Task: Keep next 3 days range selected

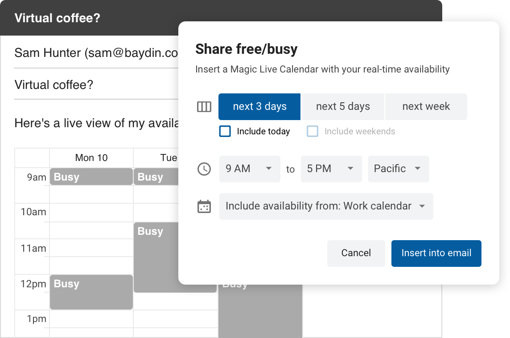Action: pyautogui.click(x=259, y=107)
